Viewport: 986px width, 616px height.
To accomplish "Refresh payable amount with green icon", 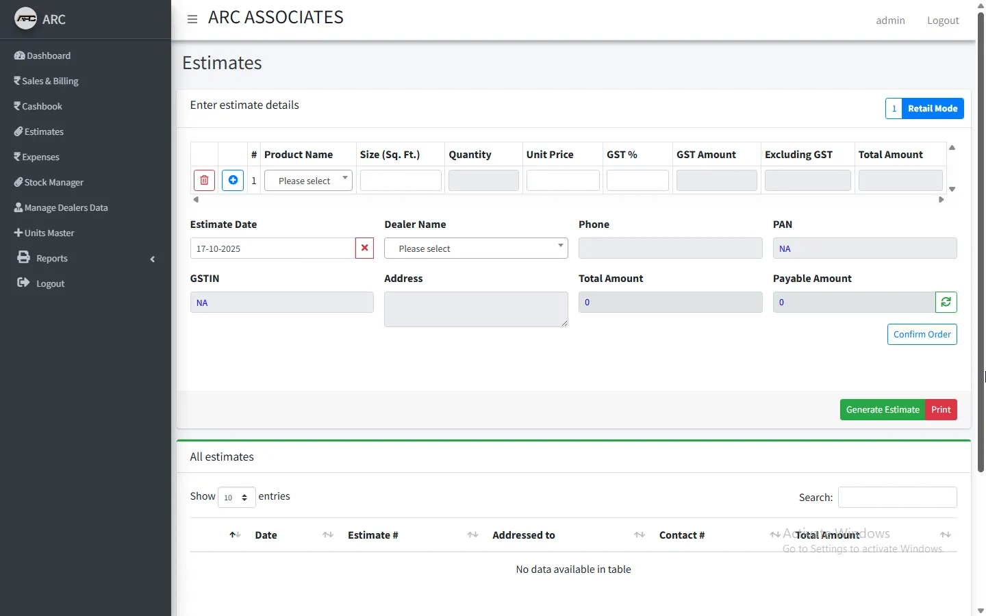I will (946, 303).
